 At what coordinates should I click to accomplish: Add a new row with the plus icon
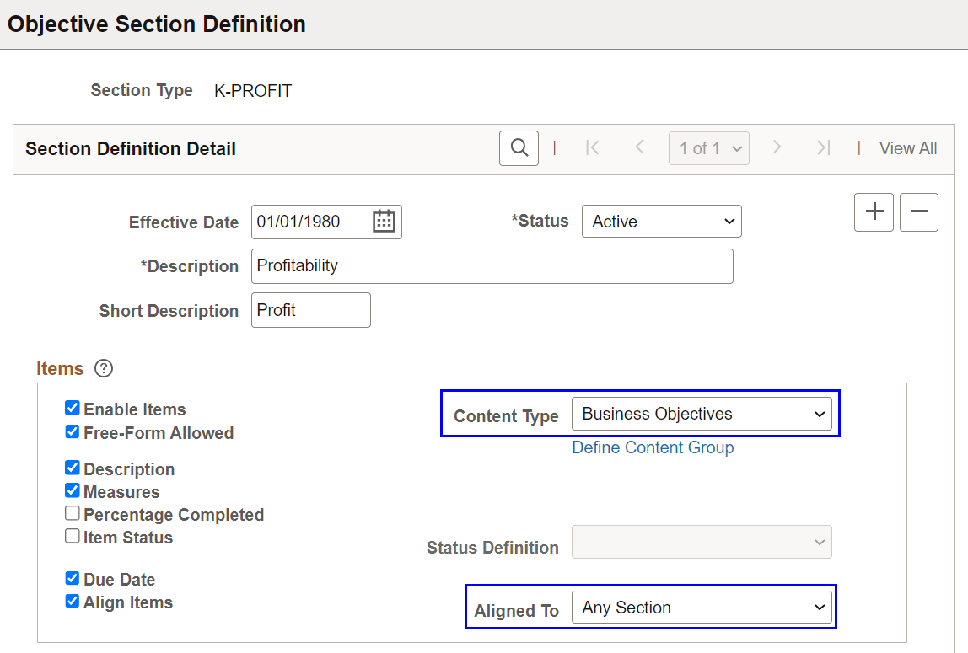pos(874,212)
